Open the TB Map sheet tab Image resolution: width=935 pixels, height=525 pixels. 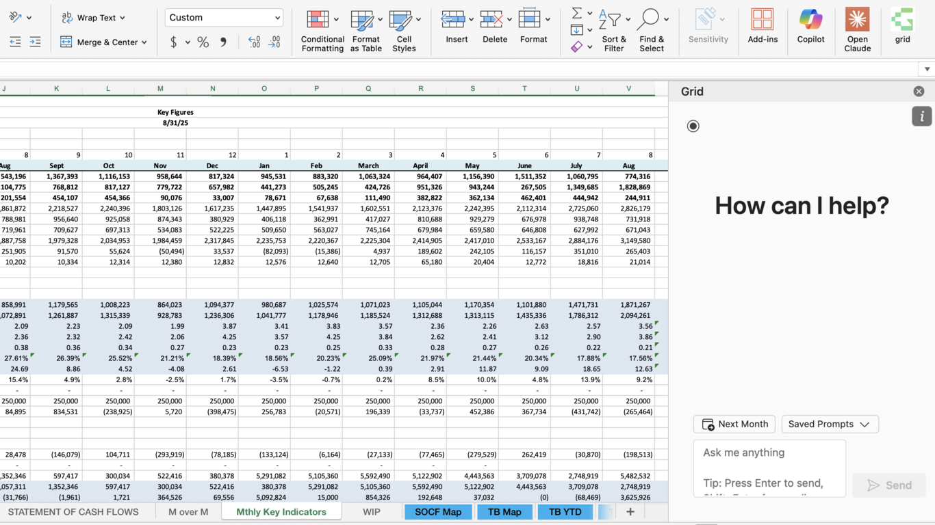pyautogui.click(x=504, y=511)
